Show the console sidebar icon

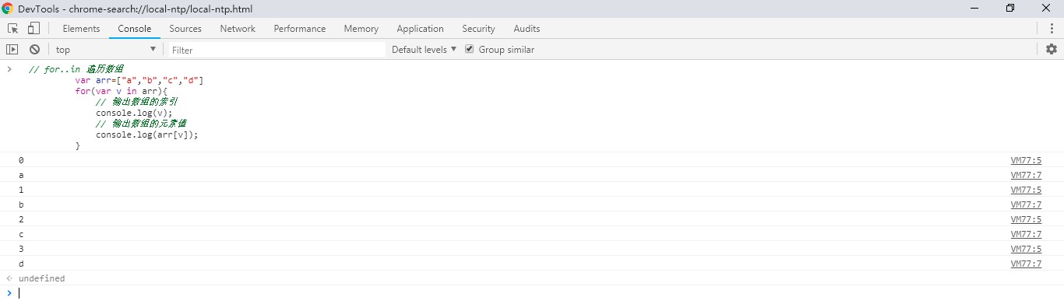(12, 50)
